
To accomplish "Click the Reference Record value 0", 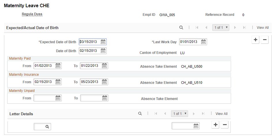I will coord(243,15).
